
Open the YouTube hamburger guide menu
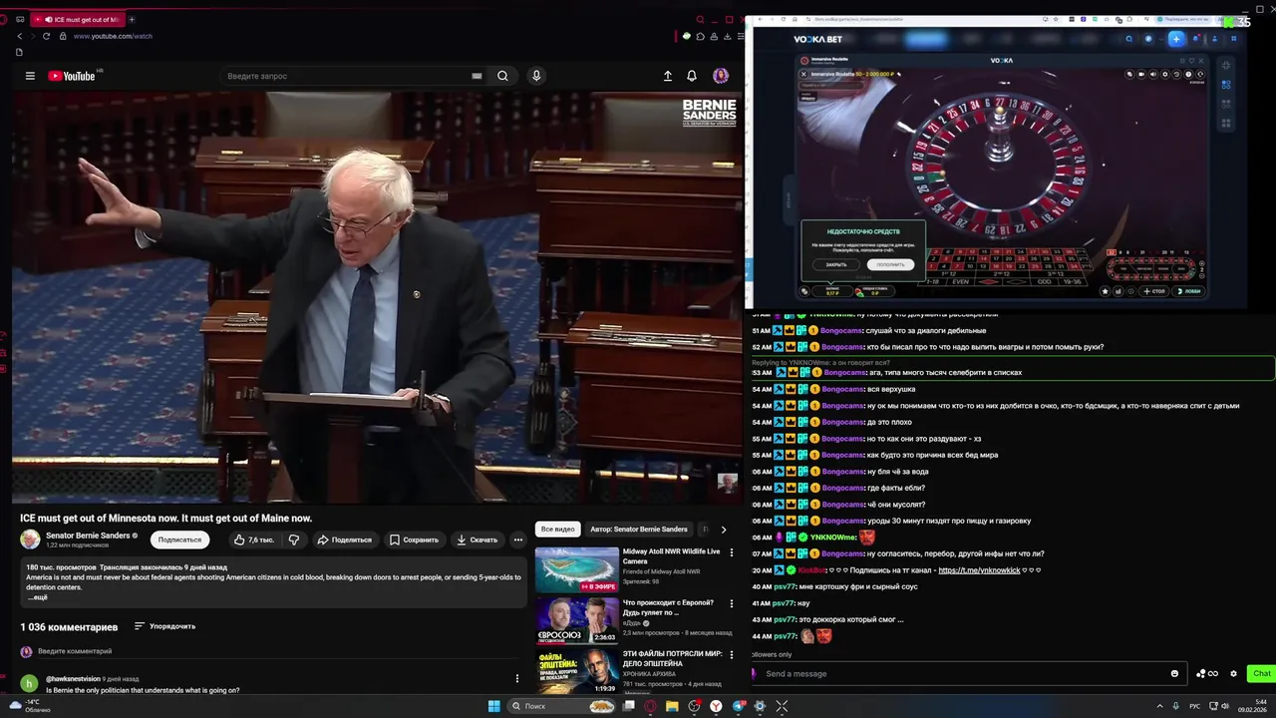(x=30, y=76)
